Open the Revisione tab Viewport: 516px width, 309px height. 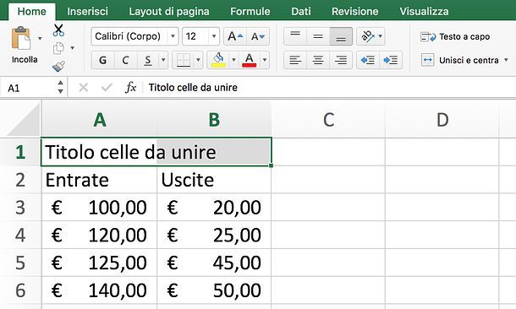pos(354,12)
